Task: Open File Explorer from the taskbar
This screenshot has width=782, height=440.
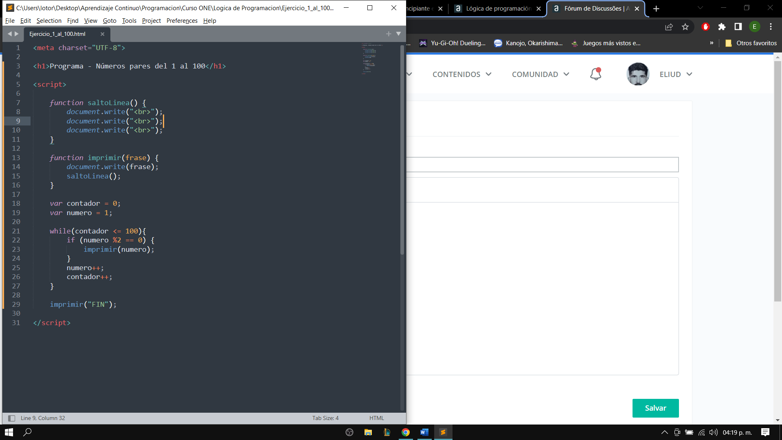Action: (x=368, y=432)
